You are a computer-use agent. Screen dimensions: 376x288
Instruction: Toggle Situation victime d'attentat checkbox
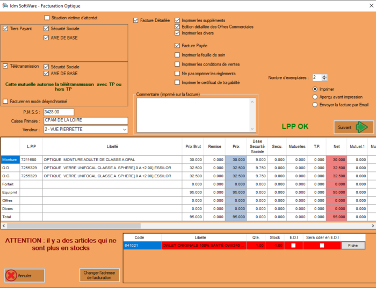(x=47, y=18)
